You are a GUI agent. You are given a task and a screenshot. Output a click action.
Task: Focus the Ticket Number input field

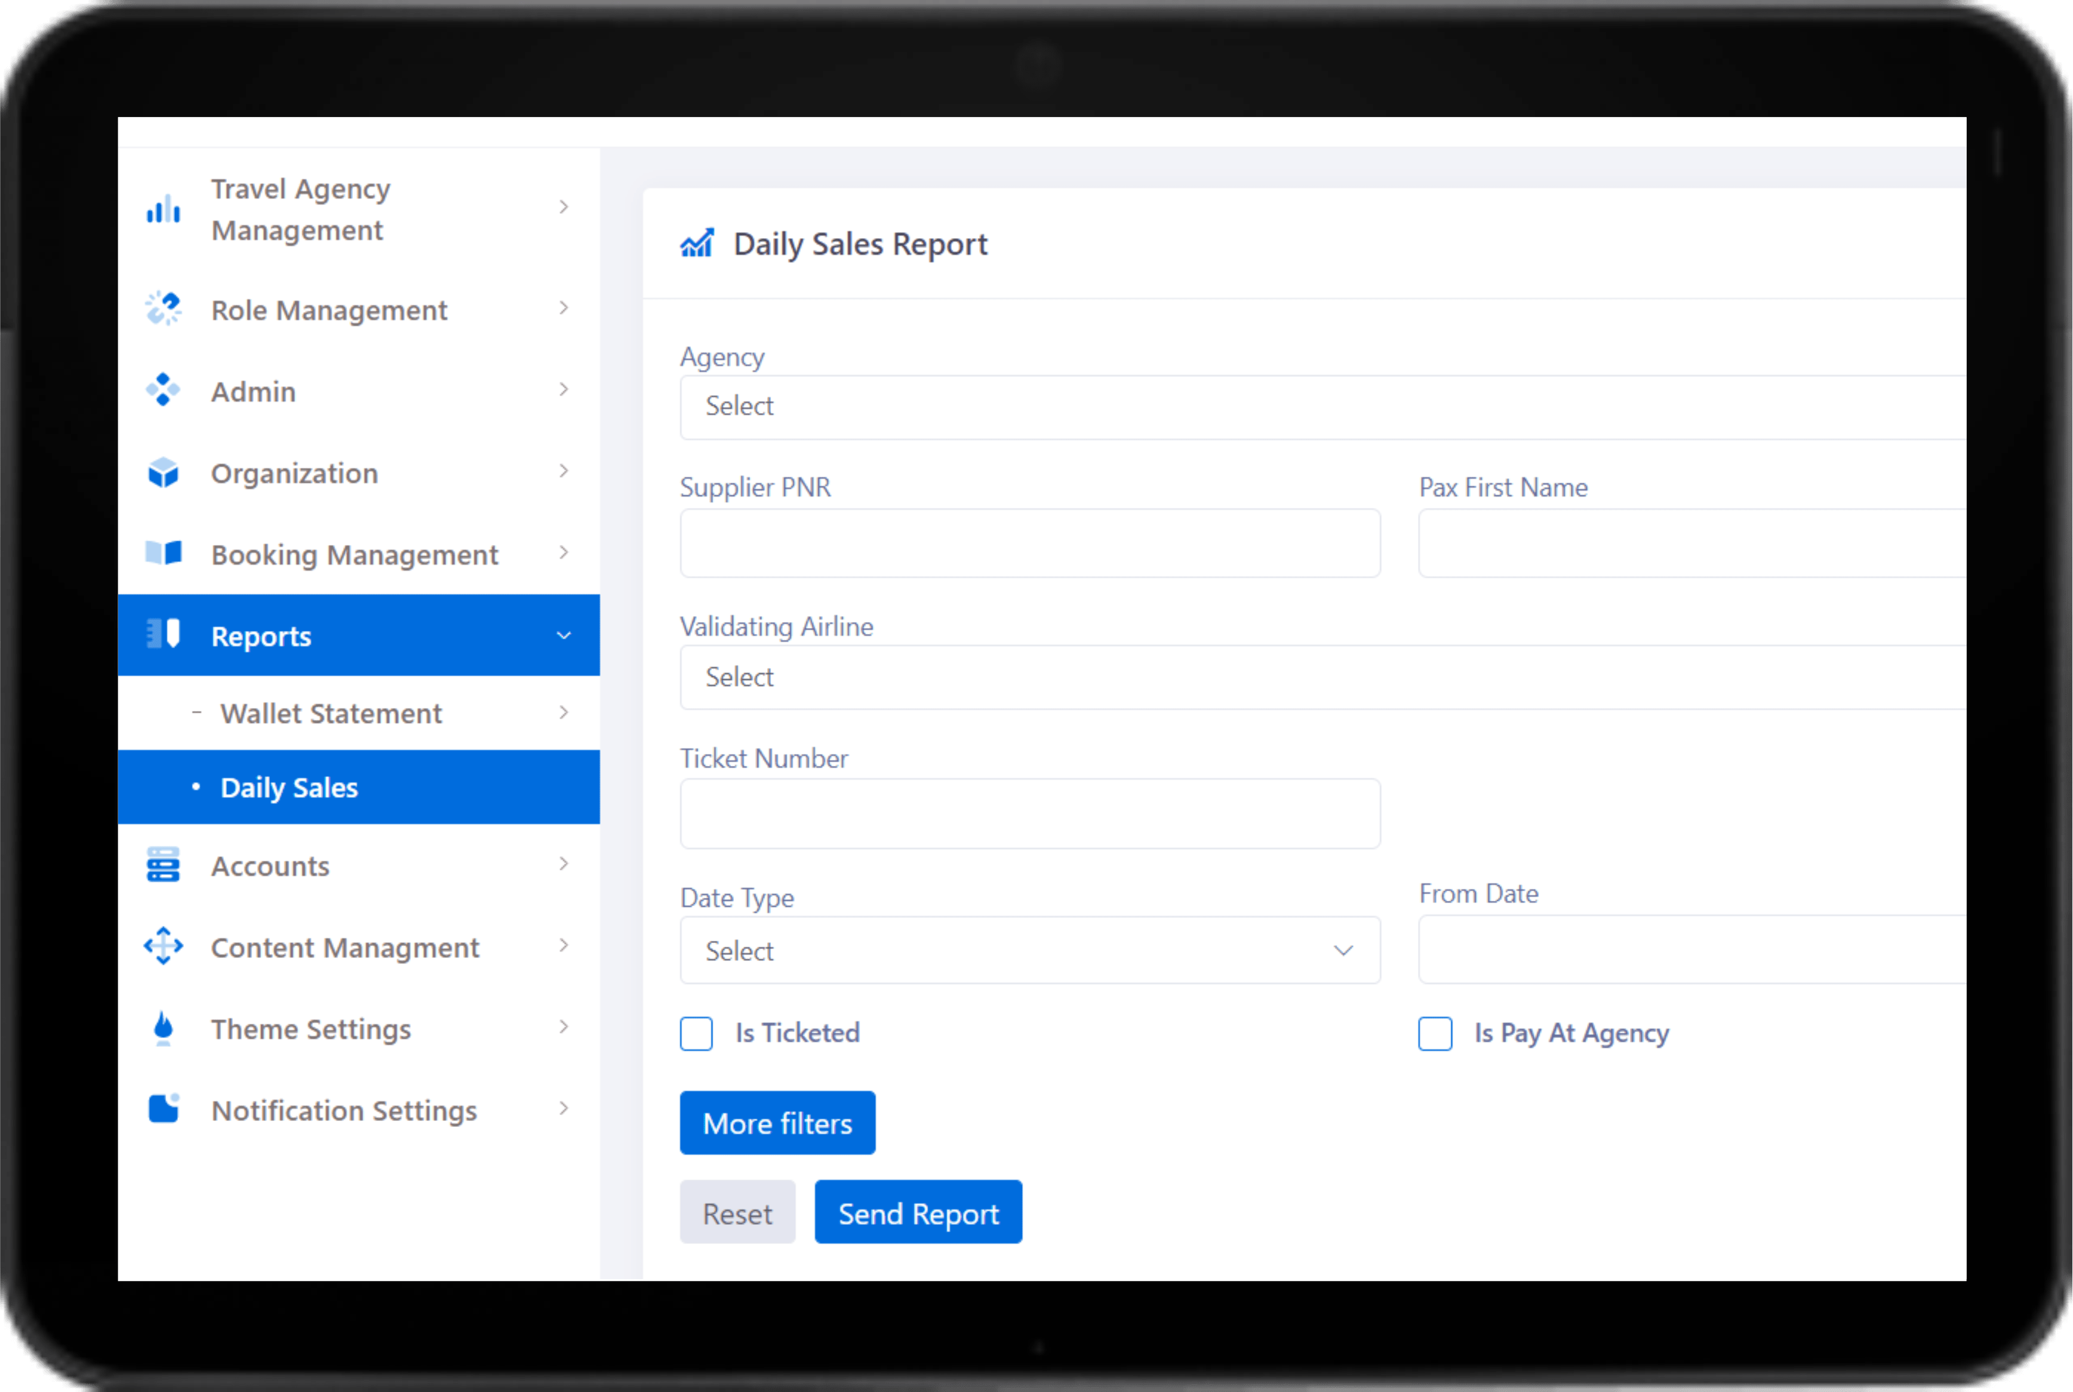point(1030,814)
